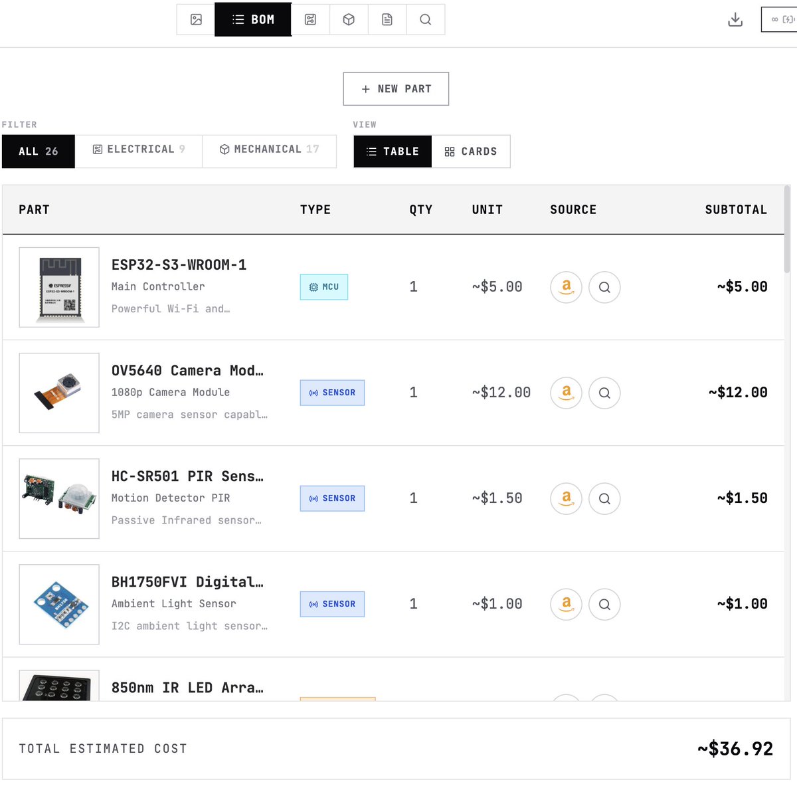The width and height of the screenshot is (797, 786).
Task: Filter by All 26 parts
Action: tap(39, 151)
